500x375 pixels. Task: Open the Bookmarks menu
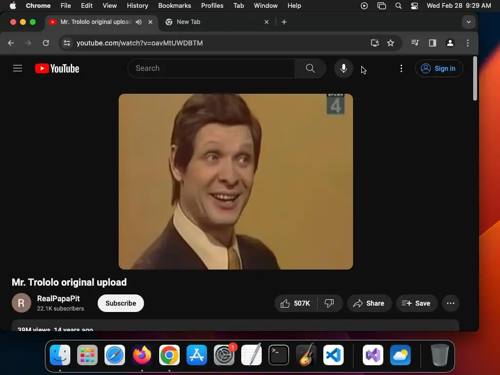click(174, 5)
